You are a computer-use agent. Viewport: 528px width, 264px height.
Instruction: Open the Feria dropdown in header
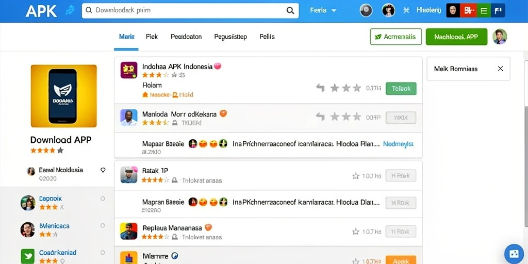click(x=323, y=10)
